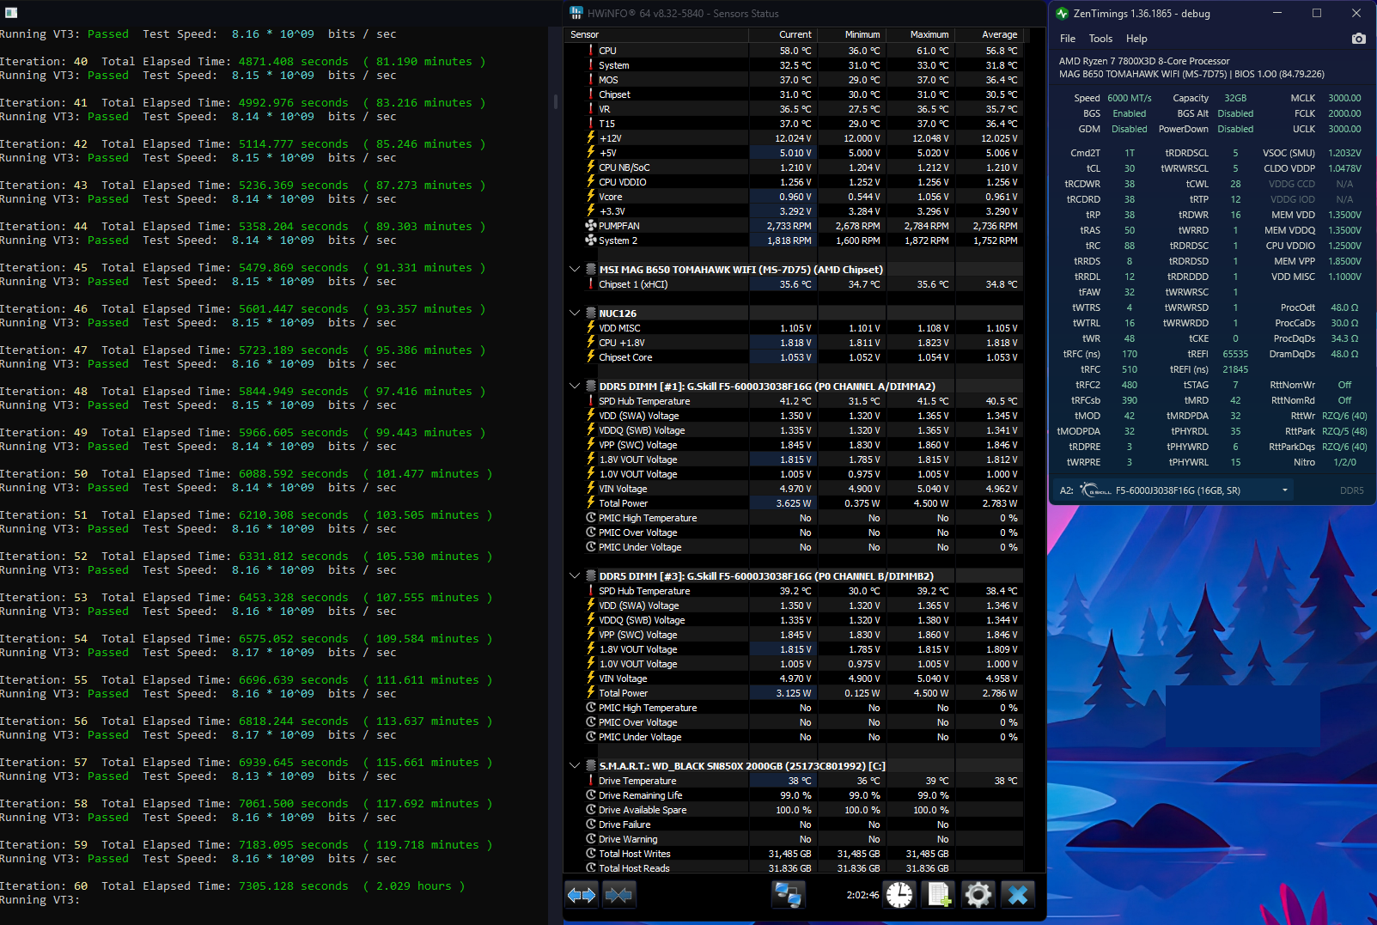Click the thermometer icon beside Chipset 1 (xHCI)
Viewport: 1377px width, 925px height.
click(591, 284)
